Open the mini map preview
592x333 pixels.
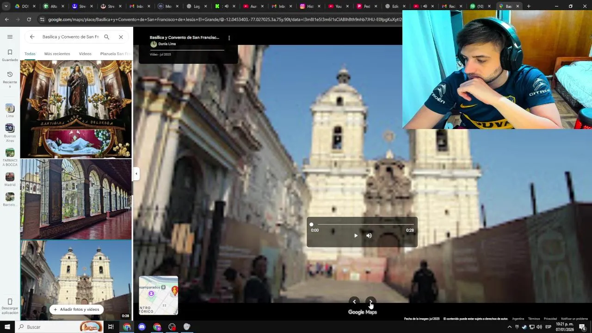pos(159,296)
